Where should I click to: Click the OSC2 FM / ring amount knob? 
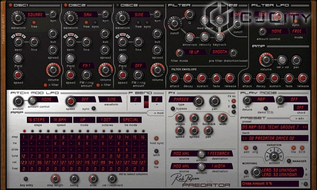(x=87, y=75)
